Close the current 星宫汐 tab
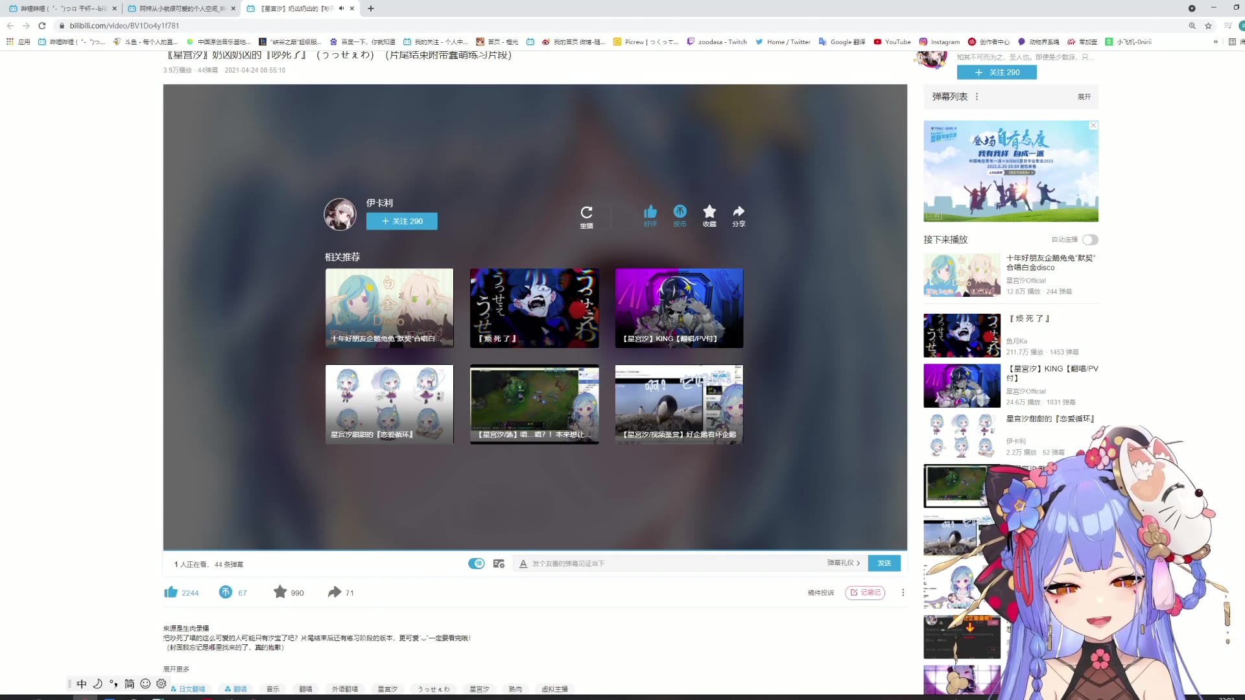The height and width of the screenshot is (700, 1245). coord(352,8)
